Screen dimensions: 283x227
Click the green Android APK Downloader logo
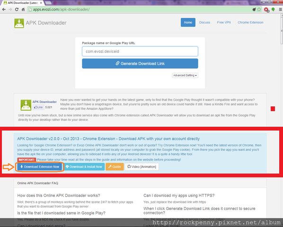(x=19, y=23)
